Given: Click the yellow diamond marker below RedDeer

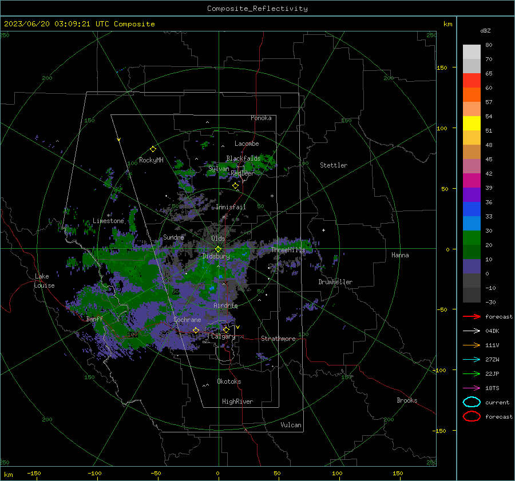Looking at the screenshot, I should click(x=235, y=186).
